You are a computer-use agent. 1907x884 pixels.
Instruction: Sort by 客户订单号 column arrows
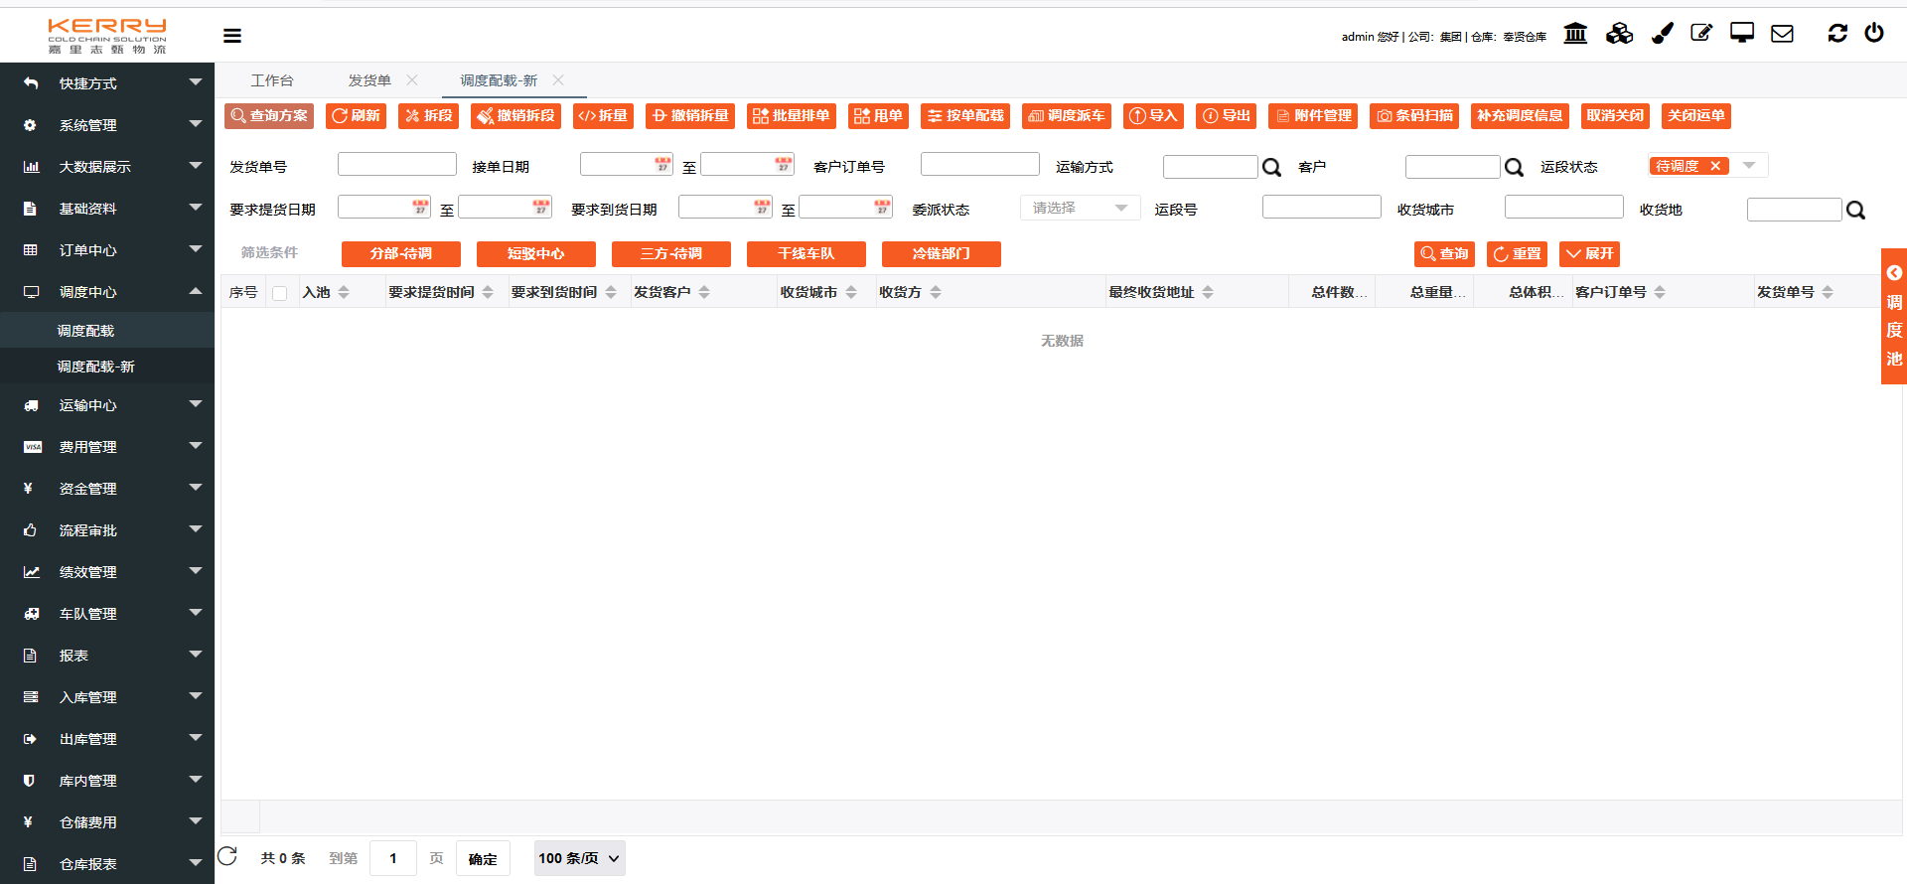tap(1660, 292)
